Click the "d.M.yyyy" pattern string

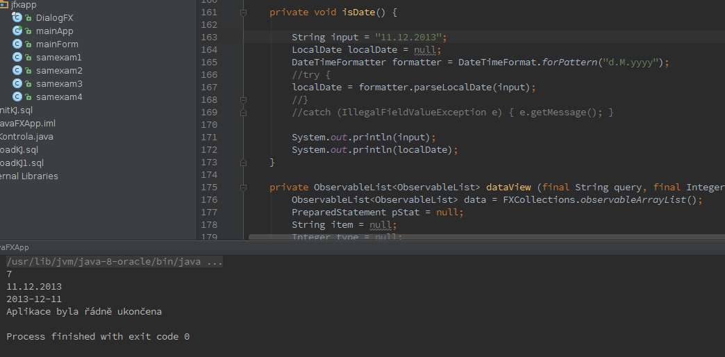631,62
